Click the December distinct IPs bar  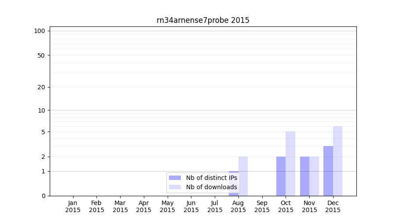[x=328, y=171]
